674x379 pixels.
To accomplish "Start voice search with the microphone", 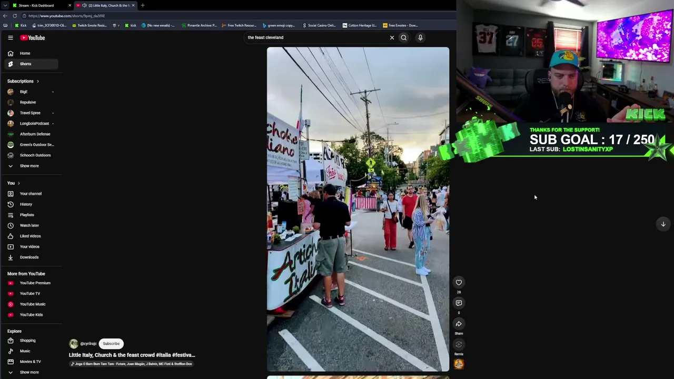I will [420, 37].
